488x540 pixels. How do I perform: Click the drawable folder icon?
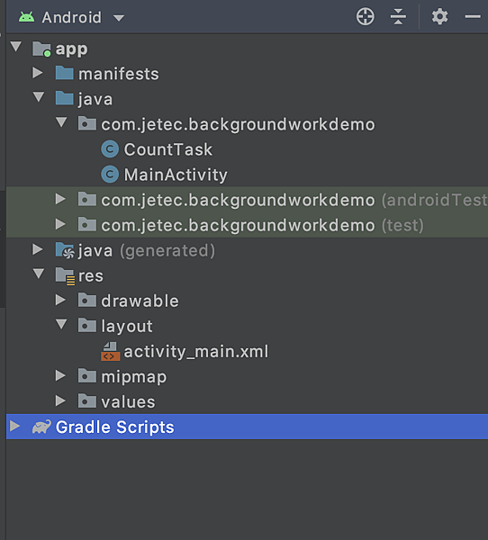click(x=86, y=300)
